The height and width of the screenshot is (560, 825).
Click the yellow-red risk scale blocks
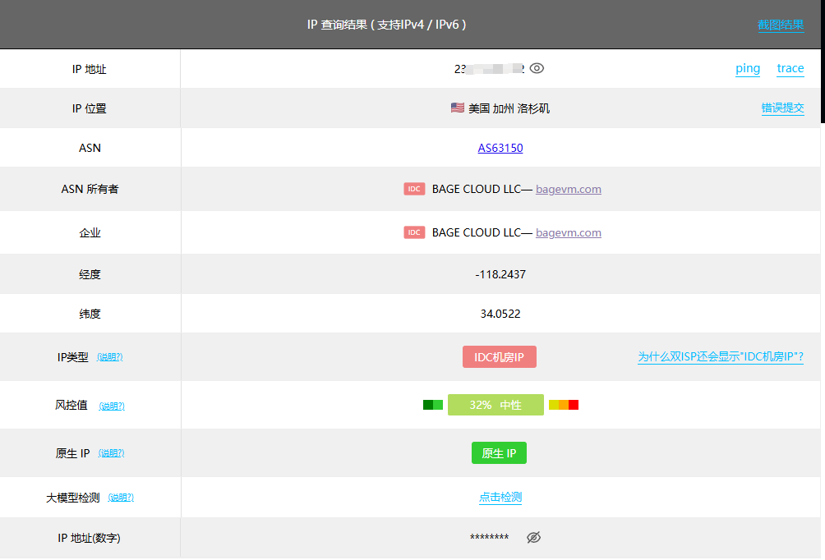coord(564,405)
